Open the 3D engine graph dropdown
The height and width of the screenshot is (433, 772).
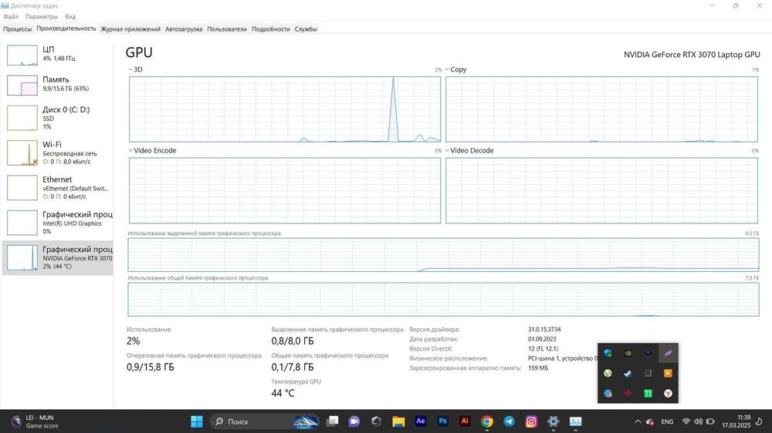point(130,69)
